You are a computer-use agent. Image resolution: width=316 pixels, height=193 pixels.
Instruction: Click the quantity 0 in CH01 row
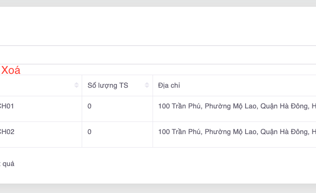(x=89, y=106)
